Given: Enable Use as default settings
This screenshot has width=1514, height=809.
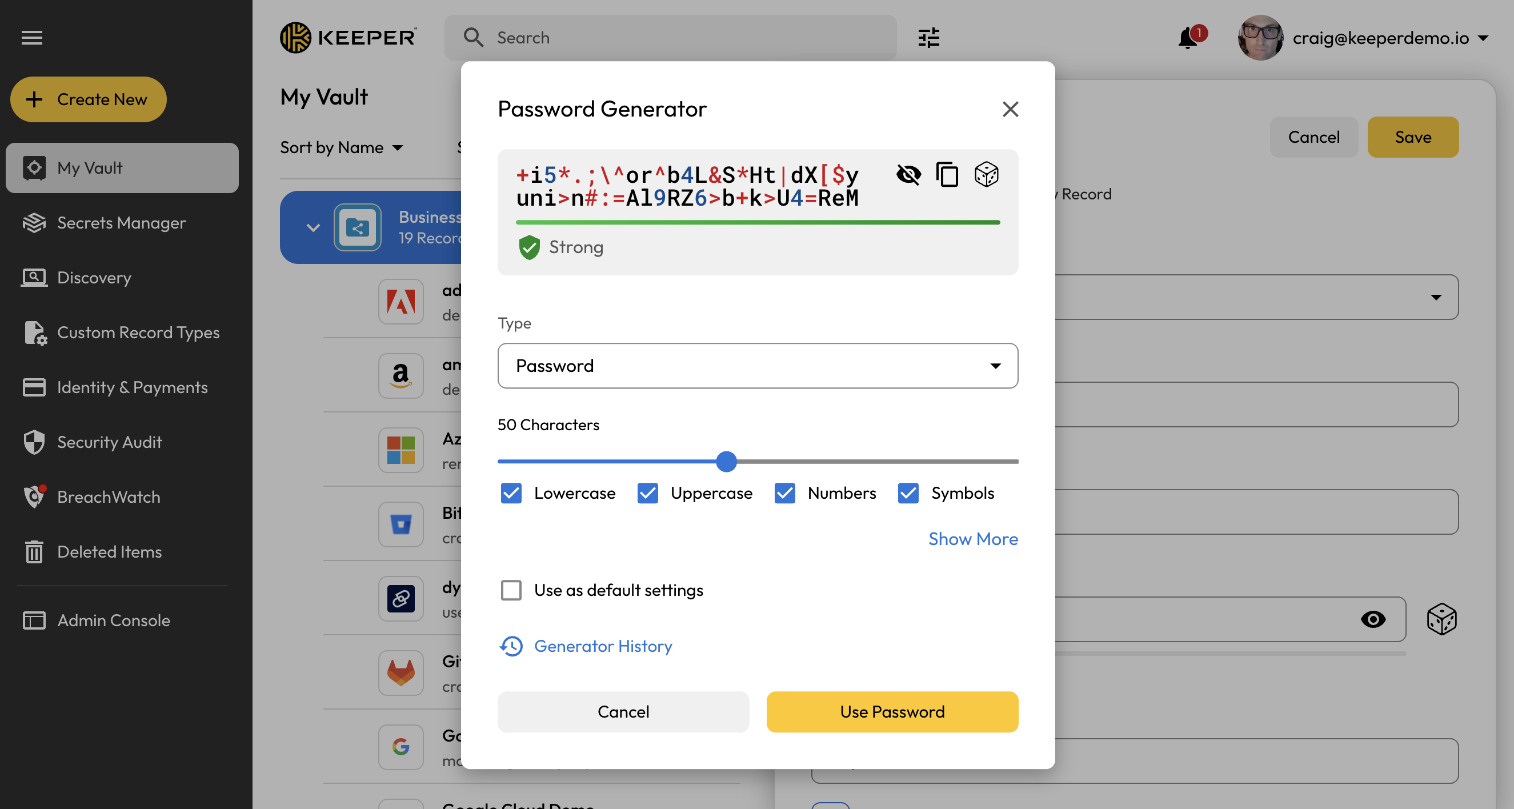Looking at the screenshot, I should coord(511,590).
